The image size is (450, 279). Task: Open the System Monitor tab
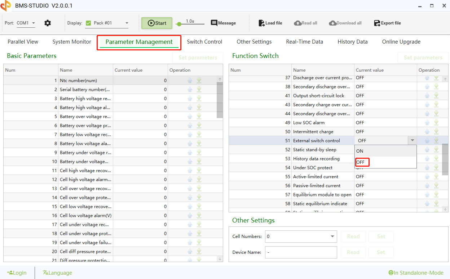72,42
